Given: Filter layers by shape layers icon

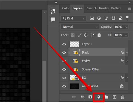Looking at the screenshot, I should point(113,18).
